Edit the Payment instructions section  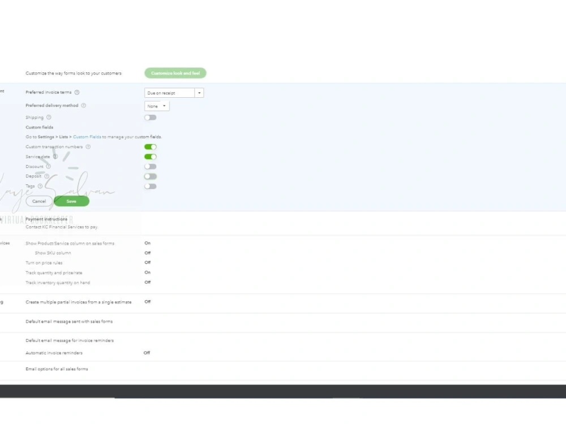(x=46, y=219)
